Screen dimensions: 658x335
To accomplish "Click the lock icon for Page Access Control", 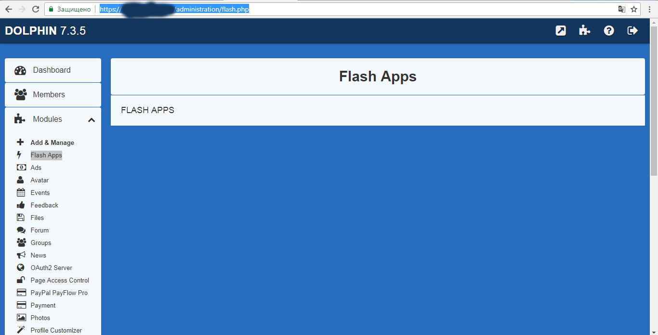I will pos(21,280).
